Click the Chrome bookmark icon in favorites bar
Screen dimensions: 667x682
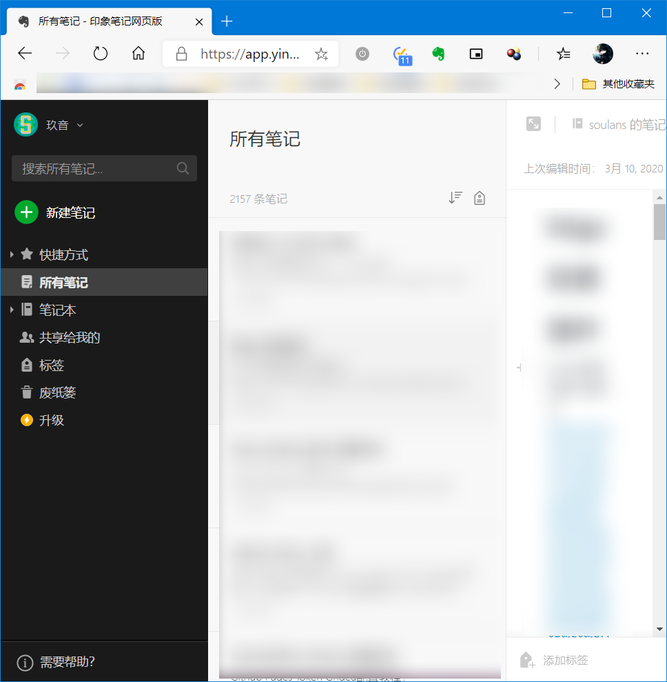coord(19,84)
